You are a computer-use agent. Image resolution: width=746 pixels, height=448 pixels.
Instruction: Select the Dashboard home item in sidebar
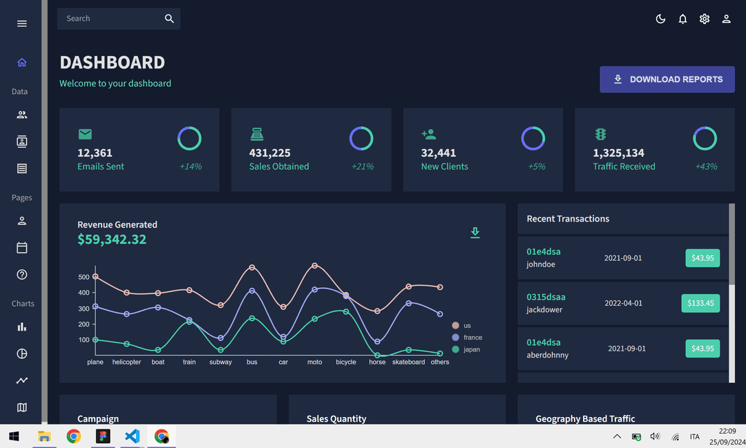[21, 62]
